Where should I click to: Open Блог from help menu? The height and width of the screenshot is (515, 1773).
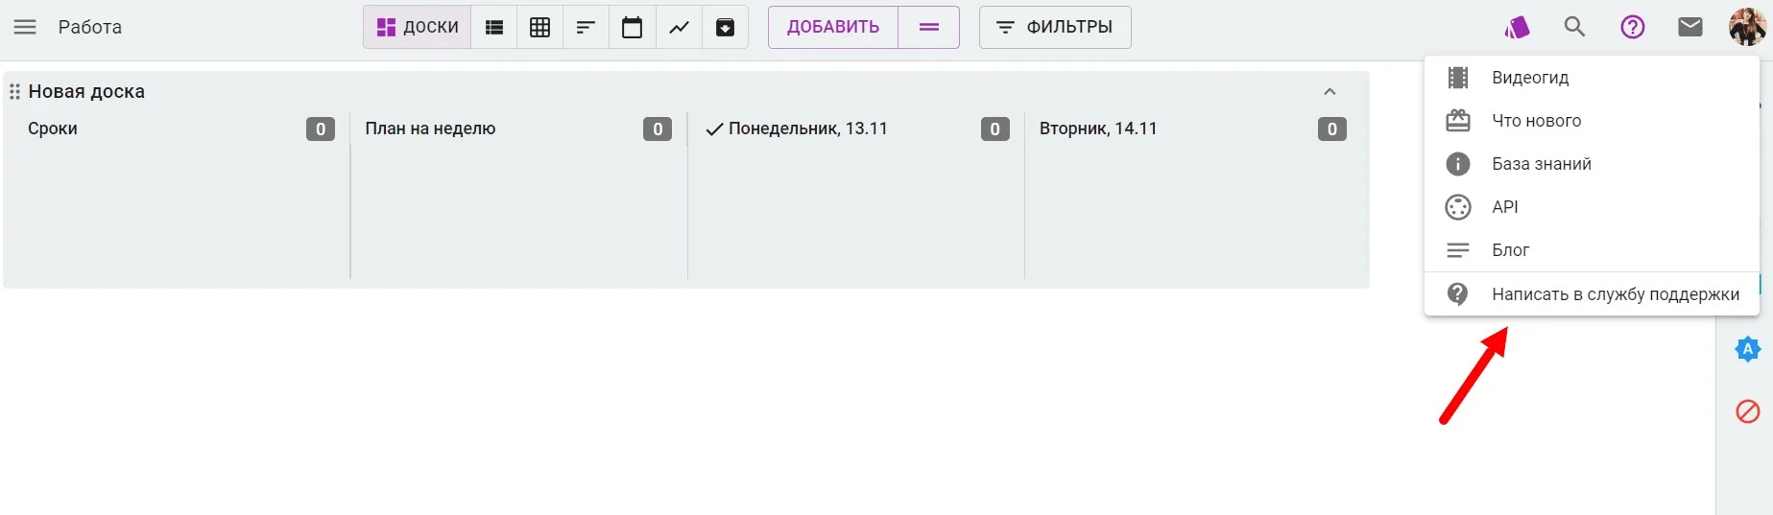[x=1592, y=250]
